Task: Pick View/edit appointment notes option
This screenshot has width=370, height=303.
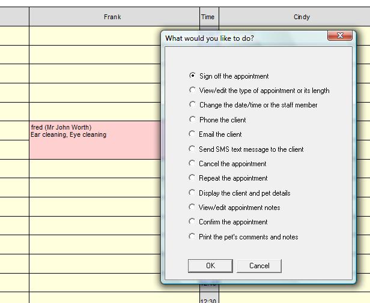Action: click(192, 207)
